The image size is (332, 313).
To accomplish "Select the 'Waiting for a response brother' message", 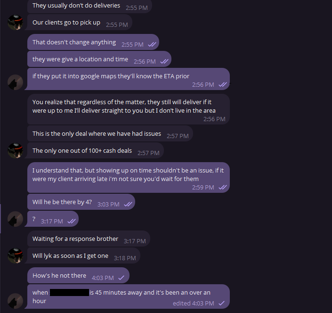I will [89, 239].
